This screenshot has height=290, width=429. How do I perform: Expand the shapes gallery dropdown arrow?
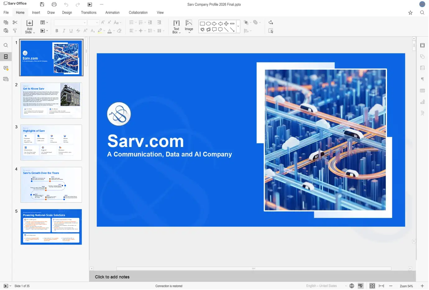[x=238, y=26]
